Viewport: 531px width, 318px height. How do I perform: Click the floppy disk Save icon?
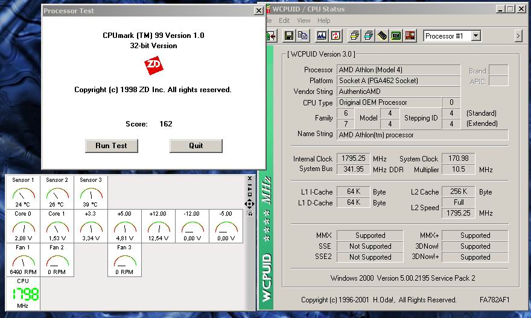tap(289, 36)
